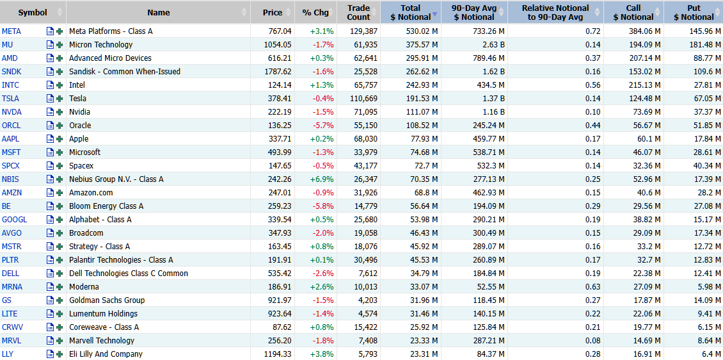The width and height of the screenshot is (723, 360).
Task: Open the AAPL ticker link
Action: point(10,138)
